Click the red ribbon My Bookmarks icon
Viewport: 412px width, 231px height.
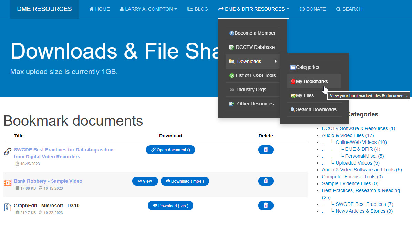(x=293, y=82)
